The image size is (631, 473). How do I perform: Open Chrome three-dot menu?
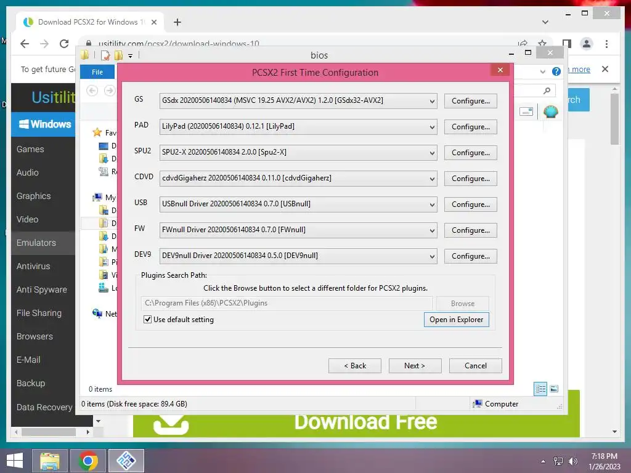606,44
